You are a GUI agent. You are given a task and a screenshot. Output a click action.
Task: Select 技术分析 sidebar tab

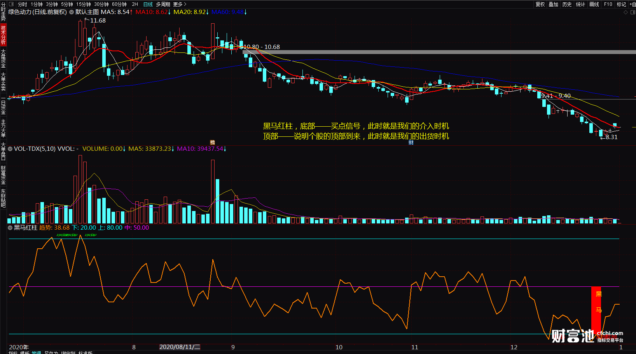tap(3, 35)
